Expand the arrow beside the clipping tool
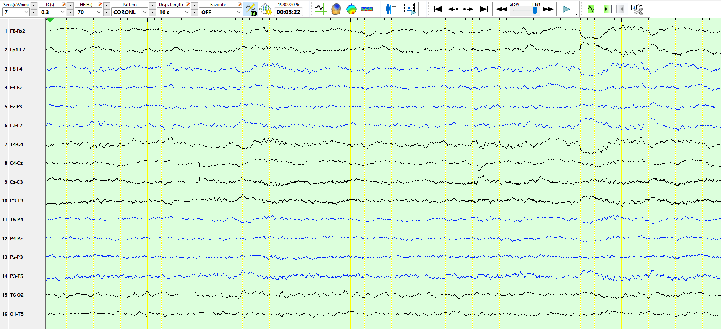The height and width of the screenshot is (329, 721). click(x=647, y=14)
